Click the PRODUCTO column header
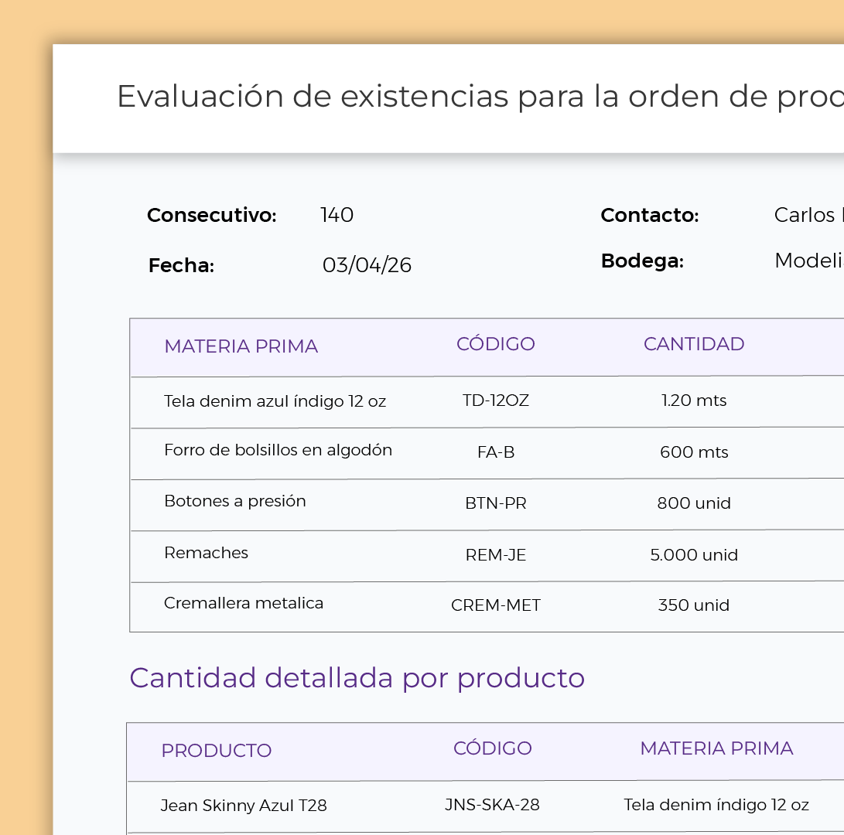The height and width of the screenshot is (835, 844). (217, 751)
